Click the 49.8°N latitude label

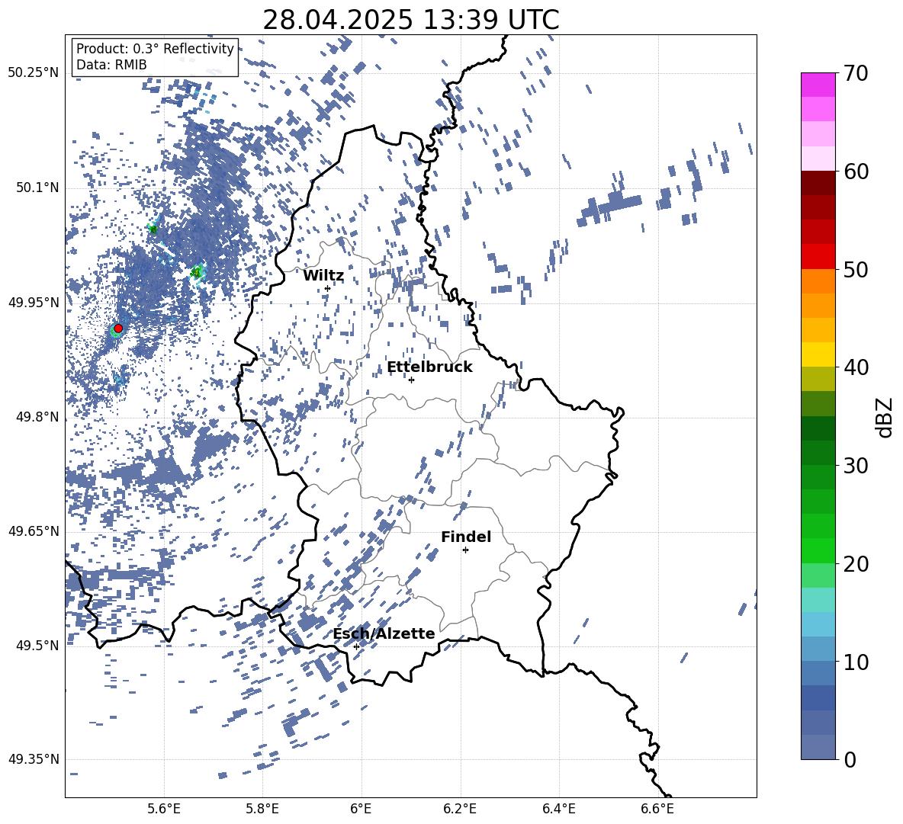[37, 417]
